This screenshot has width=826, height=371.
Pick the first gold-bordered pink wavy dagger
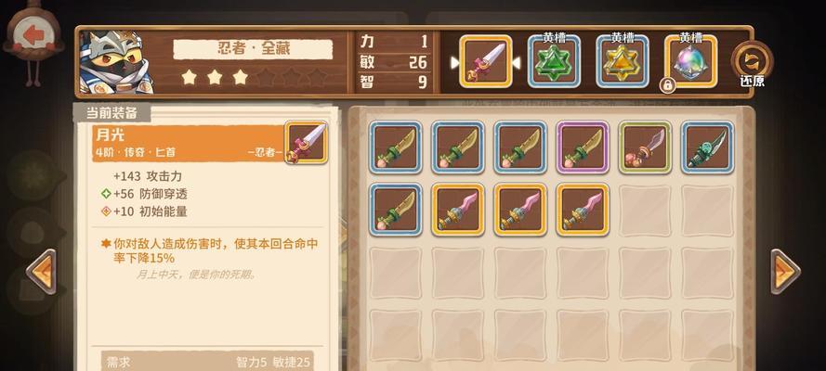click(x=458, y=209)
